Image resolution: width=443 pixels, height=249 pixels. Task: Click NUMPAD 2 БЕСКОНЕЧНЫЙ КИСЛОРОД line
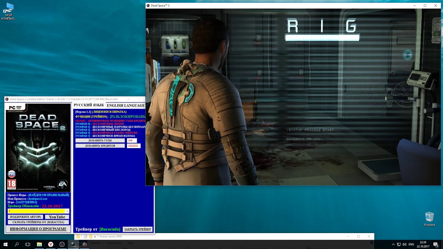pyautogui.click(x=103, y=130)
